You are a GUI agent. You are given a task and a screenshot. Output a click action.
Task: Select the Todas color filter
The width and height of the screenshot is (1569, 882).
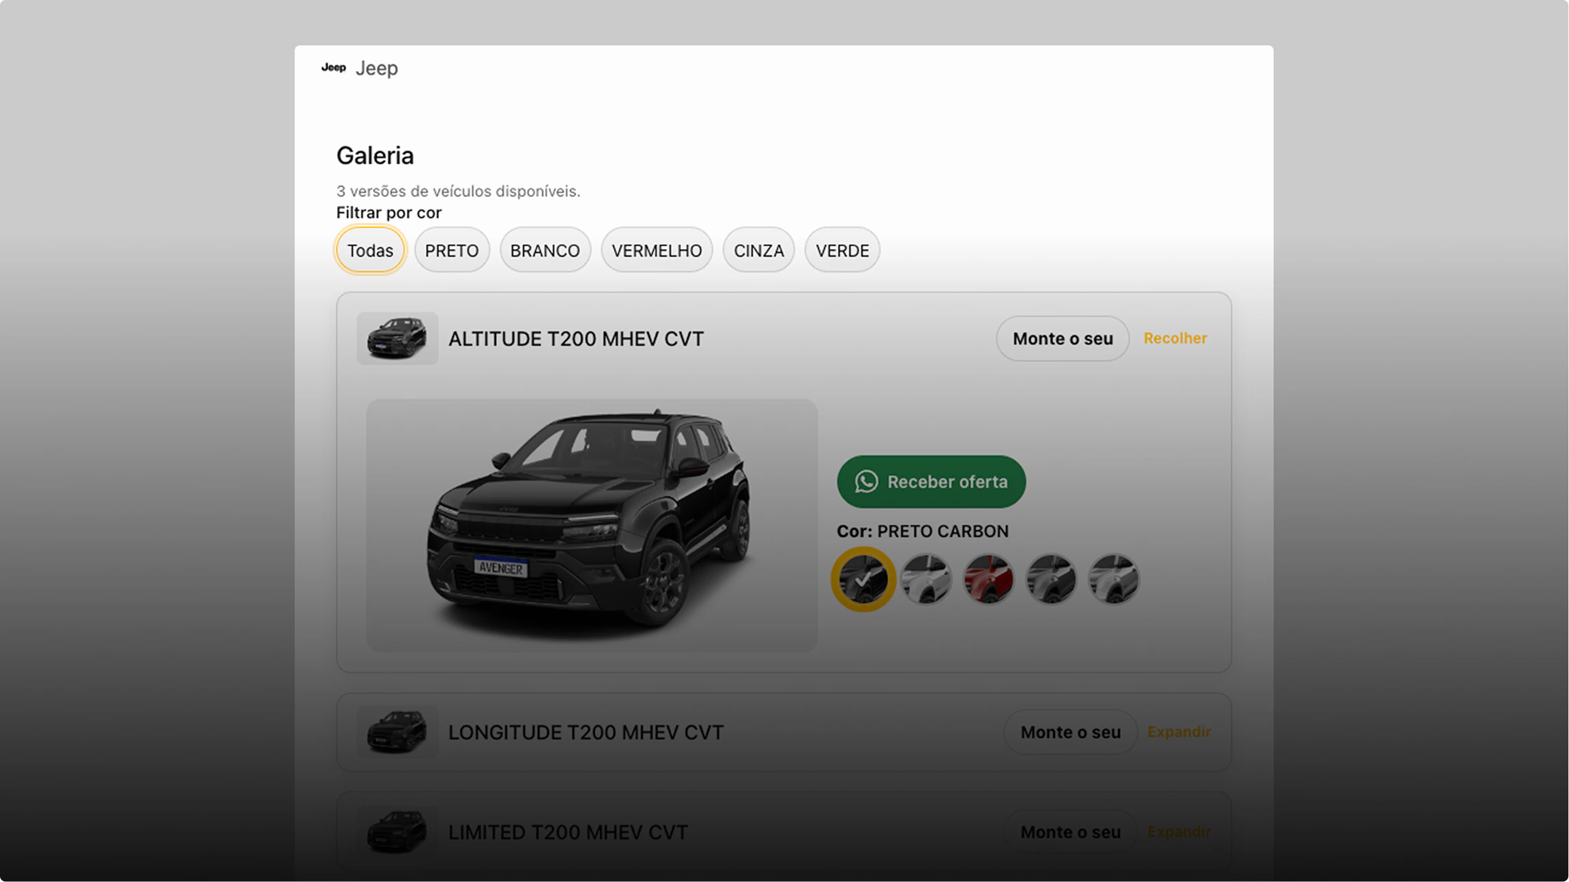coord(371,250)
